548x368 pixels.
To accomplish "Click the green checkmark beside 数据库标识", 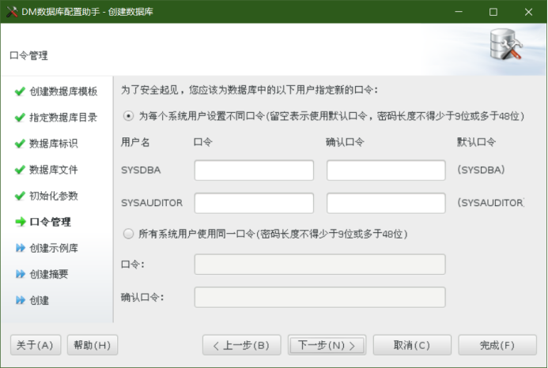I will coord(20,144).
